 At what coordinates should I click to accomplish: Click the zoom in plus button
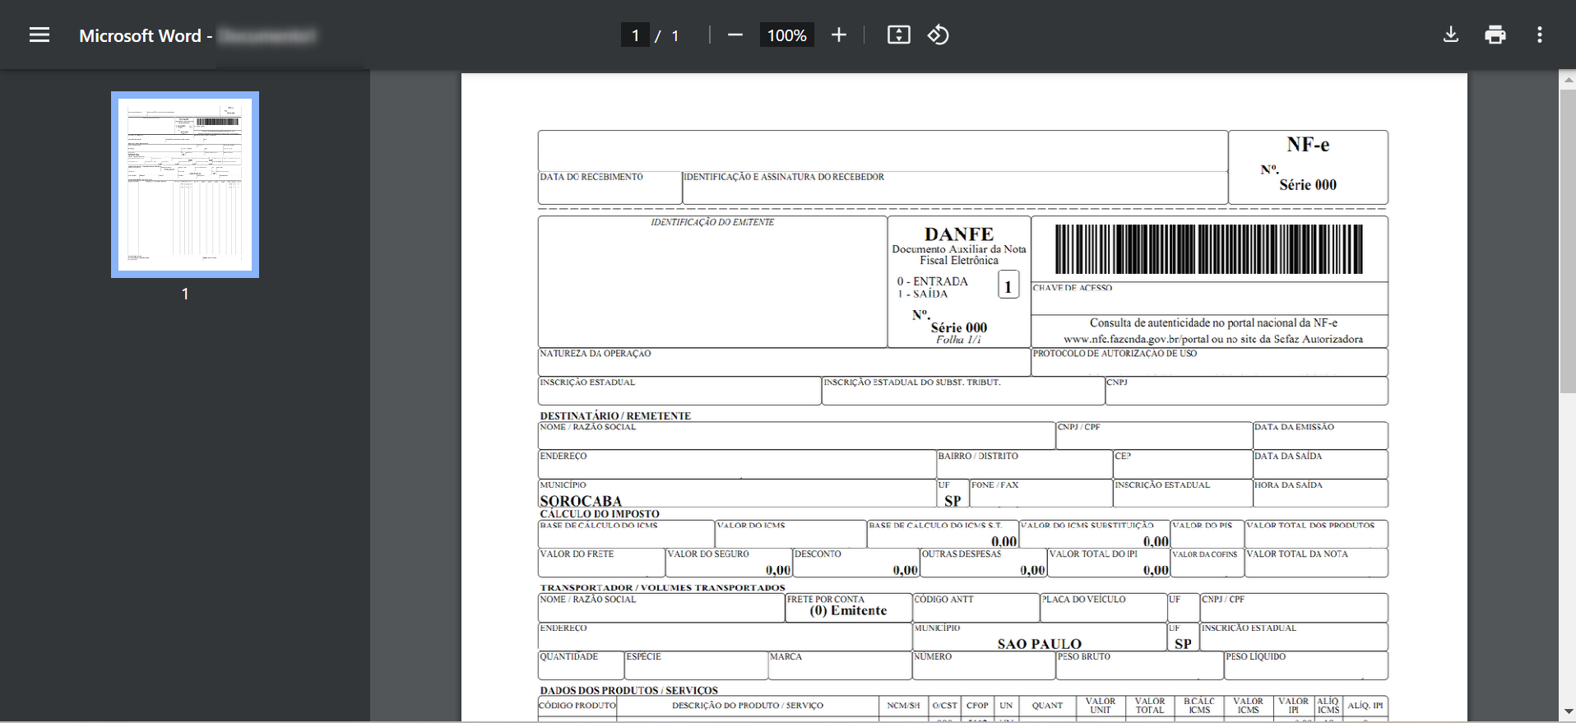[x=839, y=35]
